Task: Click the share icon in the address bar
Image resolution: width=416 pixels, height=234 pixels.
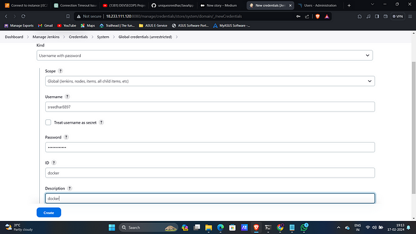Action: (x=307, y=17)
